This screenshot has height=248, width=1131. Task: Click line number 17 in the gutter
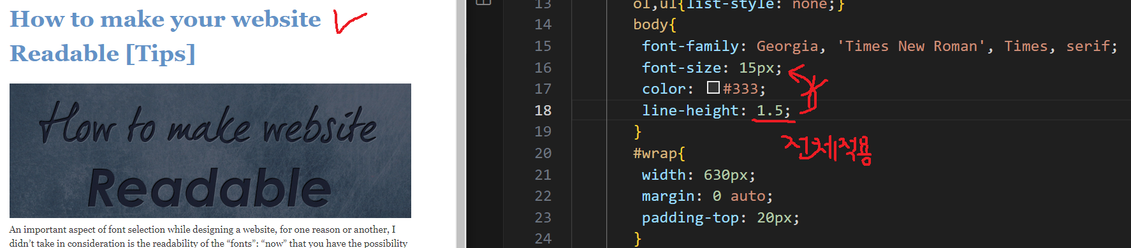(543, 89)
